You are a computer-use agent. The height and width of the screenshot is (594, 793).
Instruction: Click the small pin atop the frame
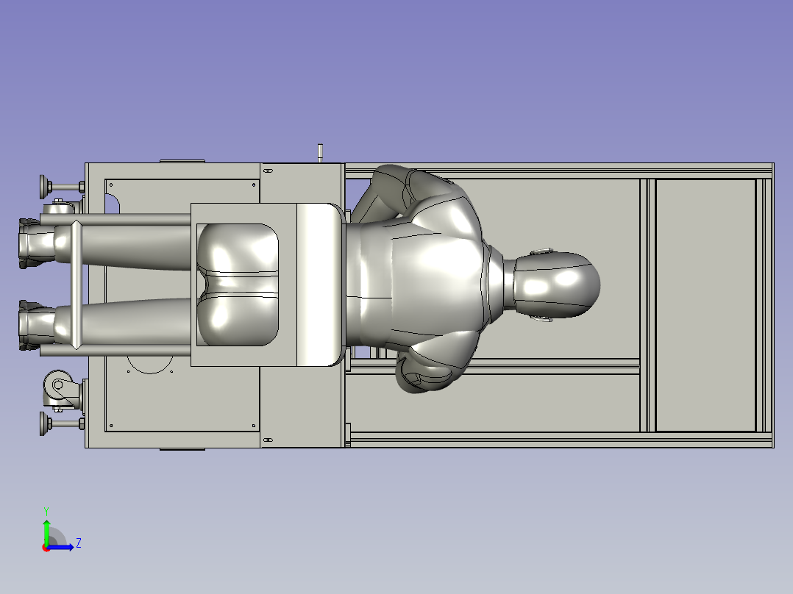320,153
